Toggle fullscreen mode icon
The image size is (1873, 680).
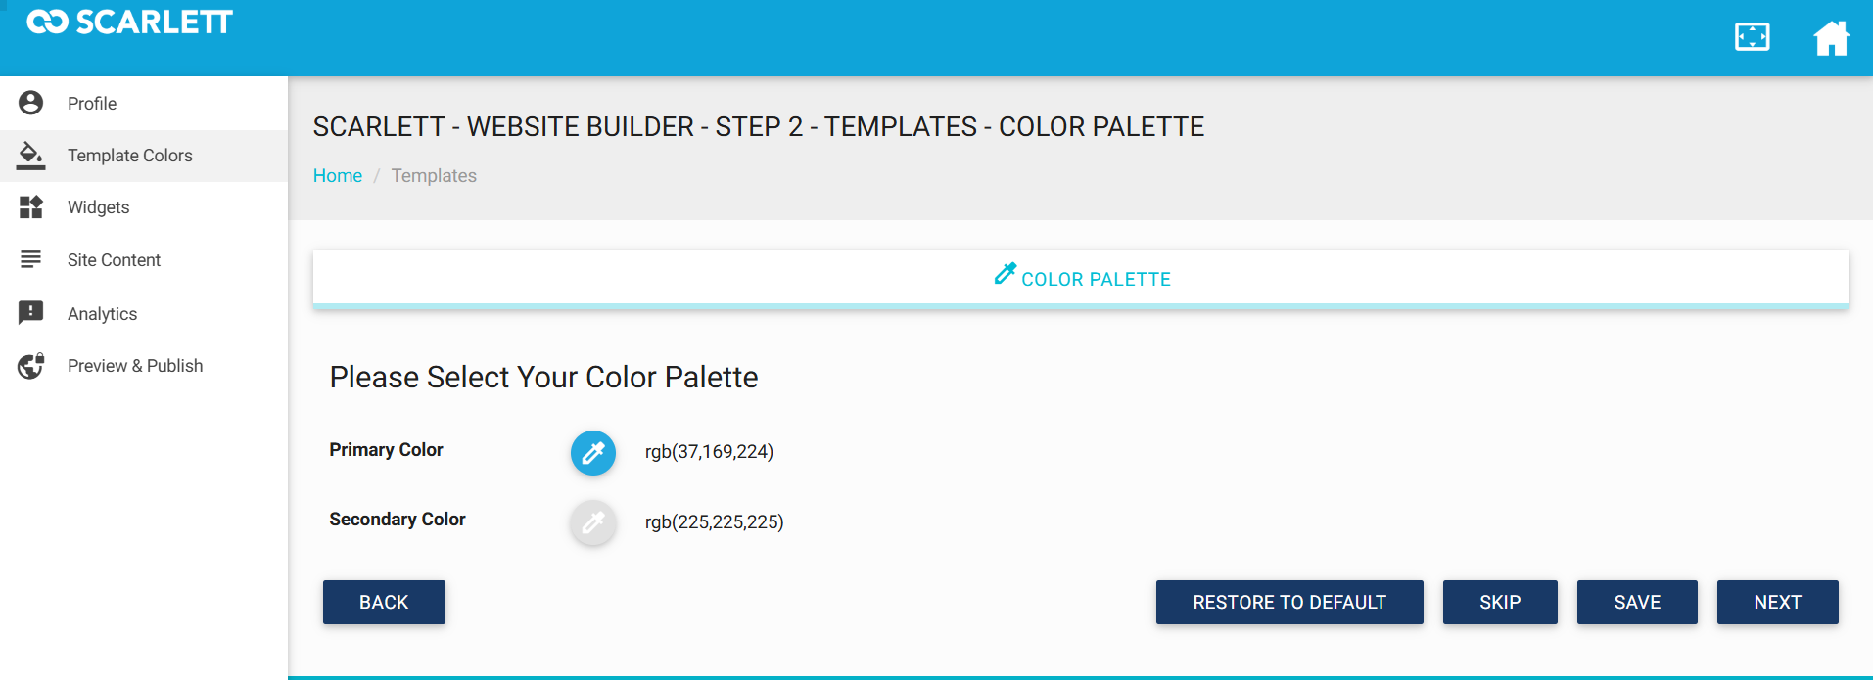tap(1752, 37)
